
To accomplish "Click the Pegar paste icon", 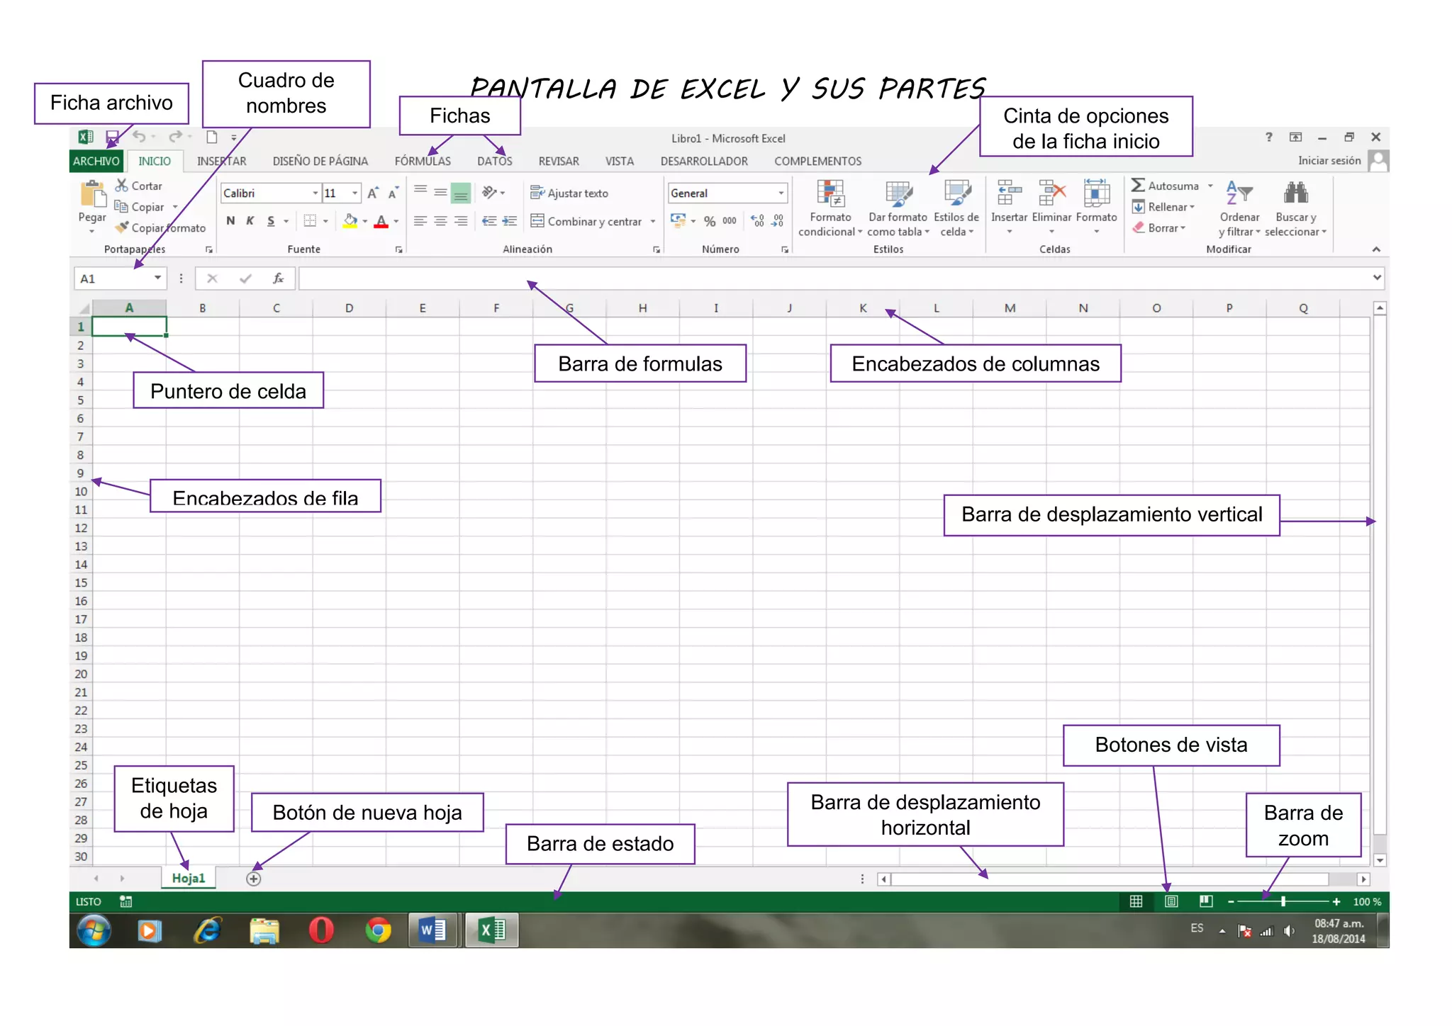I will click(x=92, y=194).
